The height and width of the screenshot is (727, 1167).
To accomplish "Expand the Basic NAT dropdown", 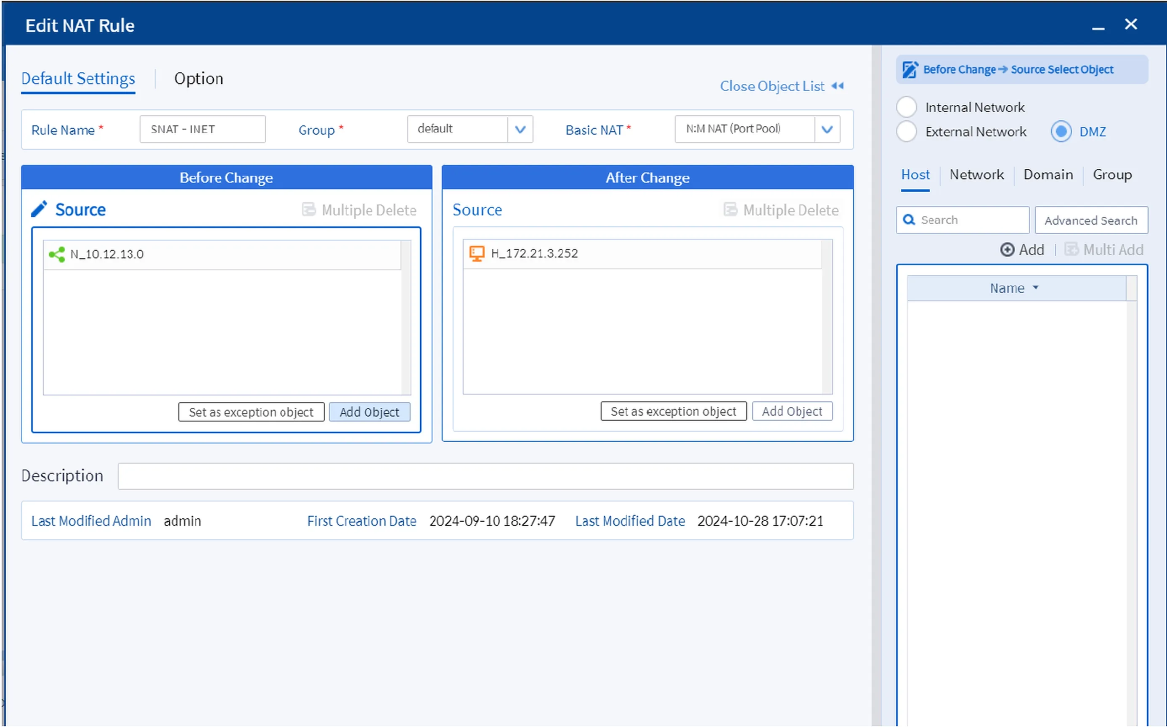I will tap(827, 129).
